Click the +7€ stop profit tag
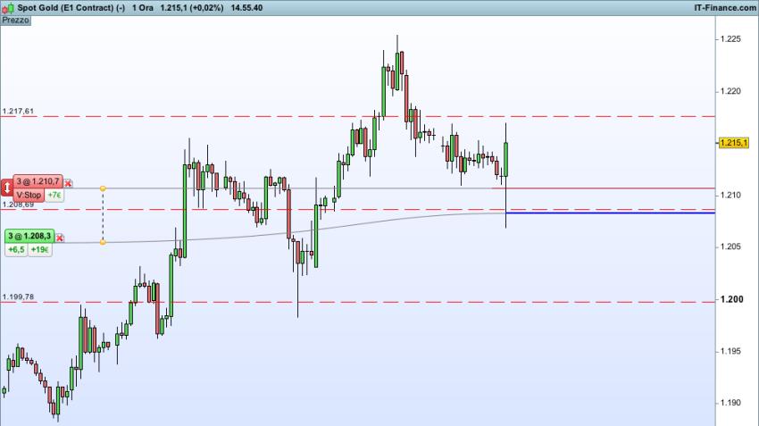The image size is (759, 426). [x=54, y=195]
